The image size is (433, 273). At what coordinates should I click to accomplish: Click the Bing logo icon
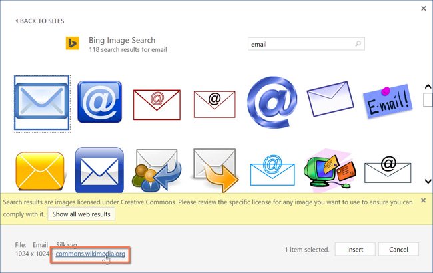point(72,44)
